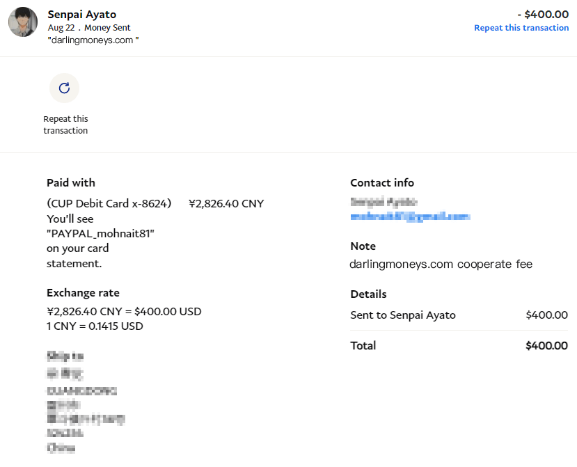Click the circular repeat arrow icon
Image resolution: width=577 pixels, height=467 pixels.
point(64,88)
